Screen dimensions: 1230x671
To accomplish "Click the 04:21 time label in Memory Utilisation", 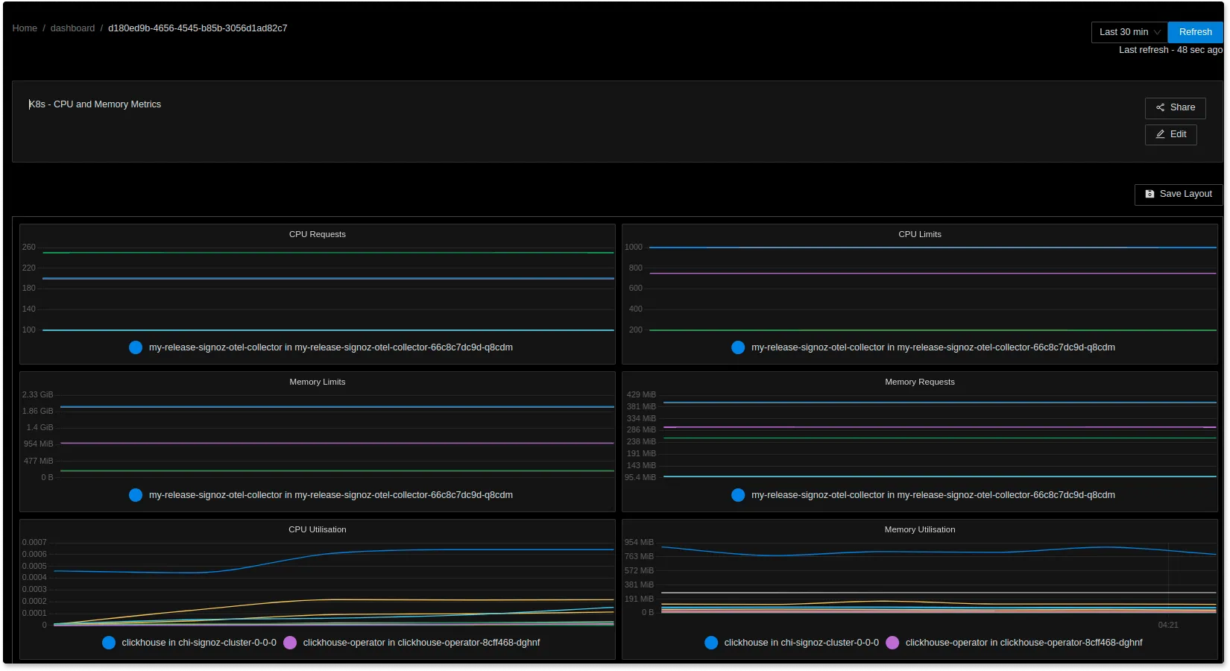I will (x=1168, y=626).
